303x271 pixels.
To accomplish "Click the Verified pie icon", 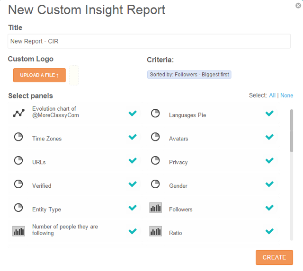I will (18, 184).
